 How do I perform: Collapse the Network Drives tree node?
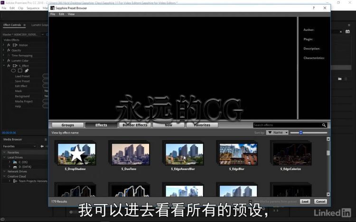click(4, 171)
